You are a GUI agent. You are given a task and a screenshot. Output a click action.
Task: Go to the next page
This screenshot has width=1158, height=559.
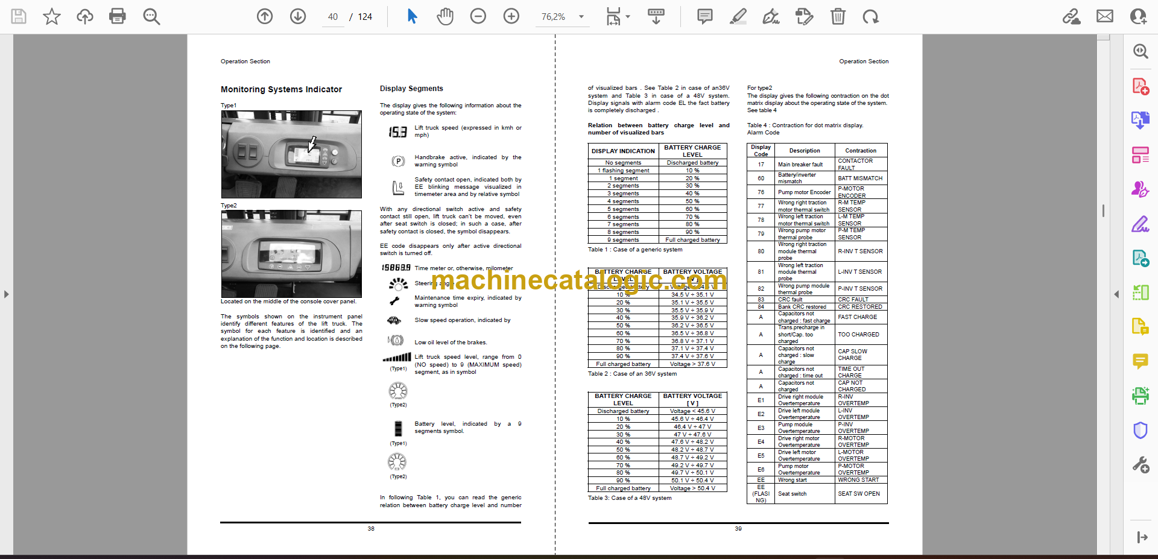[298, 16]
